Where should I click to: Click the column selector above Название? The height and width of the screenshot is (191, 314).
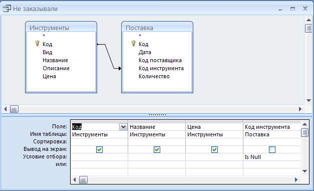[x=157, y=122]
